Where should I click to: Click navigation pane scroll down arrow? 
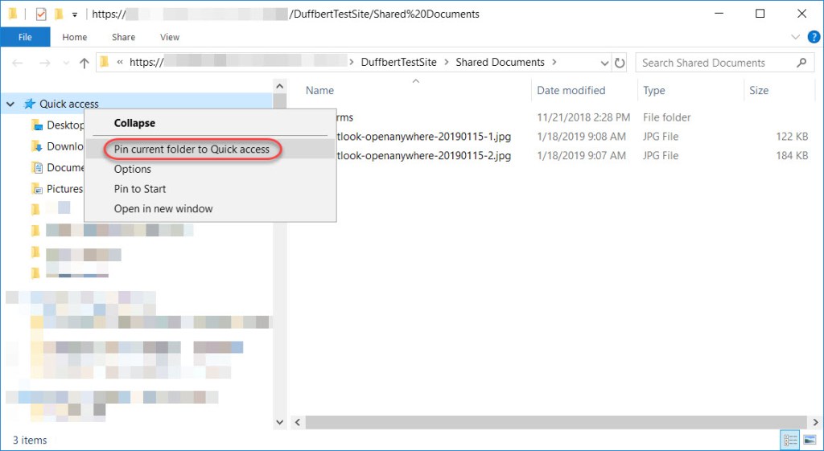[x=279, y=422]
